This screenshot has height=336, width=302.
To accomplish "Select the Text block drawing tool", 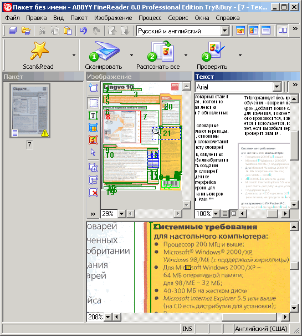I will (x=93, y=116).
